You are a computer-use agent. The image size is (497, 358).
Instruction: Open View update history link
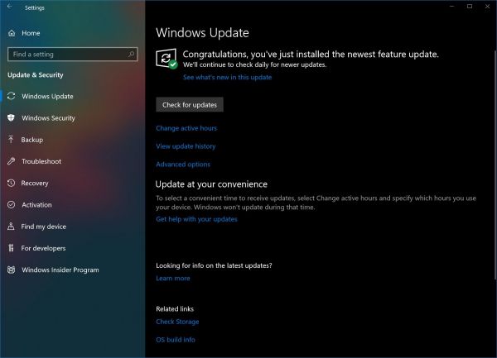point(186,146)
